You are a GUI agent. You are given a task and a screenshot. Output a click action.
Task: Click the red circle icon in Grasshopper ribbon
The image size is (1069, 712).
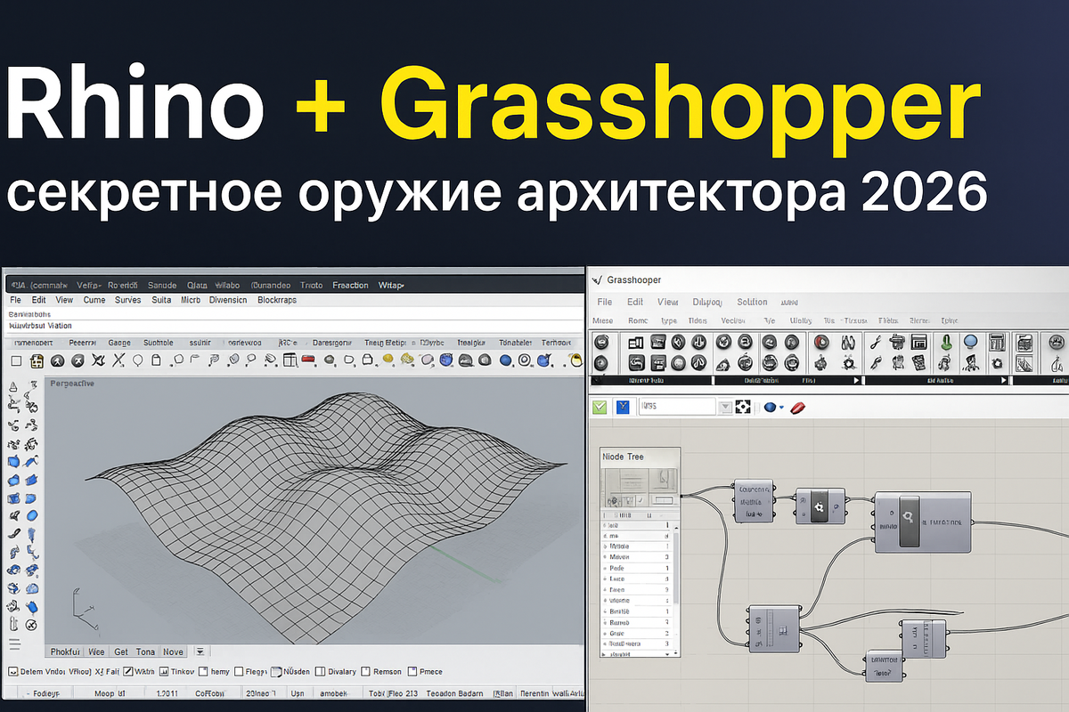820,341
